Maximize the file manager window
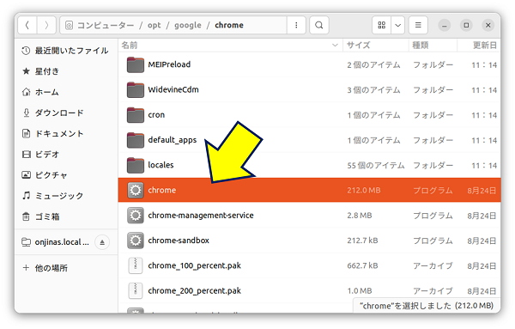Image resolution: width=515 pixels, height=329 pixels. point(466,25)
